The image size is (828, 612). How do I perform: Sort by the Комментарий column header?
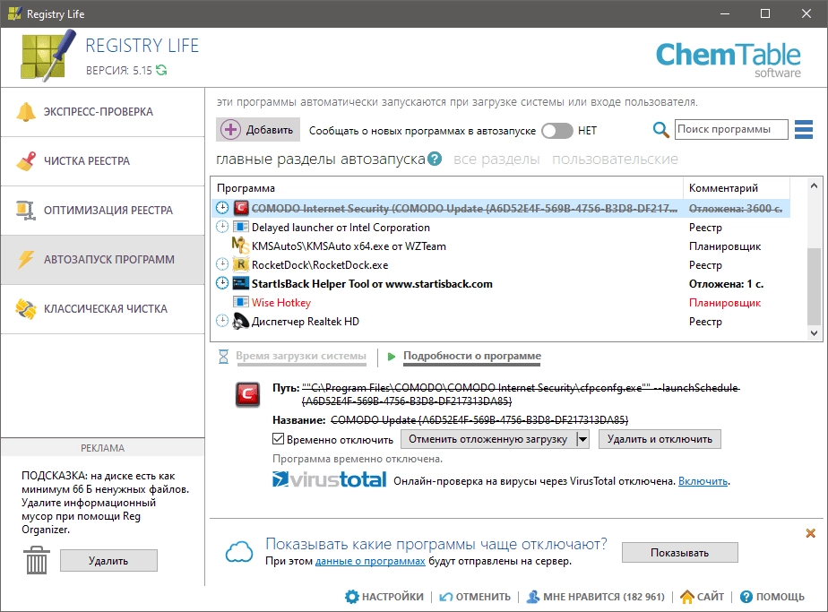737,188
